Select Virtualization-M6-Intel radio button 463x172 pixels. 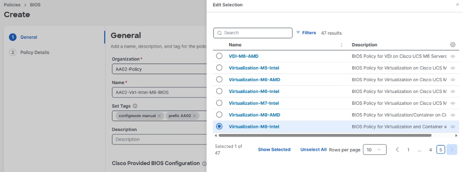(x=219, y=91)
